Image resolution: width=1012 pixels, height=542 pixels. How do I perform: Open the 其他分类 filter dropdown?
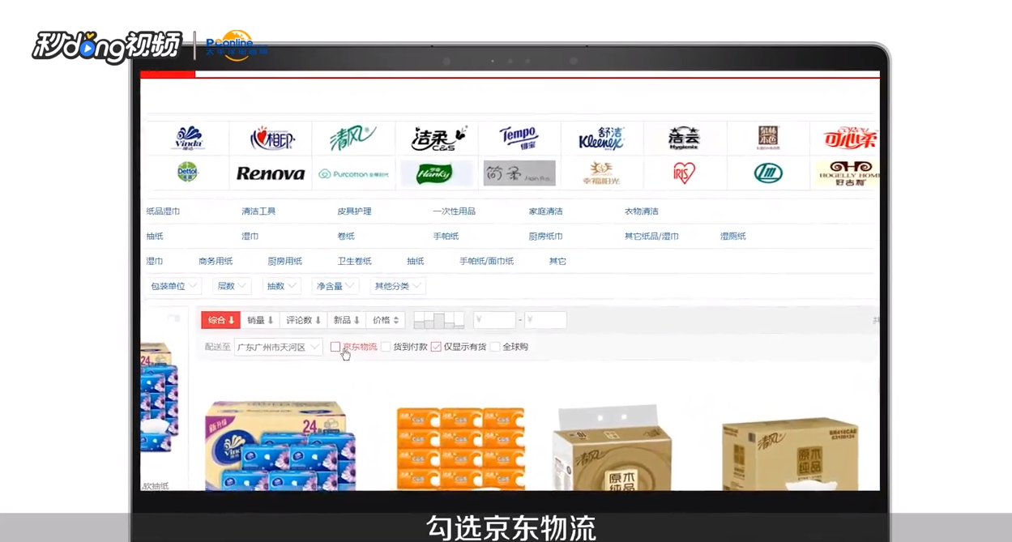(397, 286)
